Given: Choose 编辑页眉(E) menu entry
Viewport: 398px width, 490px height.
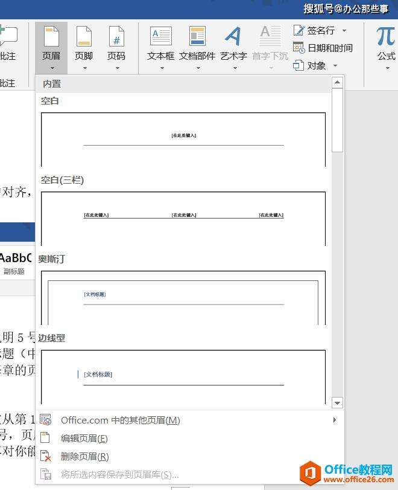Looking at the screenshot, I should point(189,438).
